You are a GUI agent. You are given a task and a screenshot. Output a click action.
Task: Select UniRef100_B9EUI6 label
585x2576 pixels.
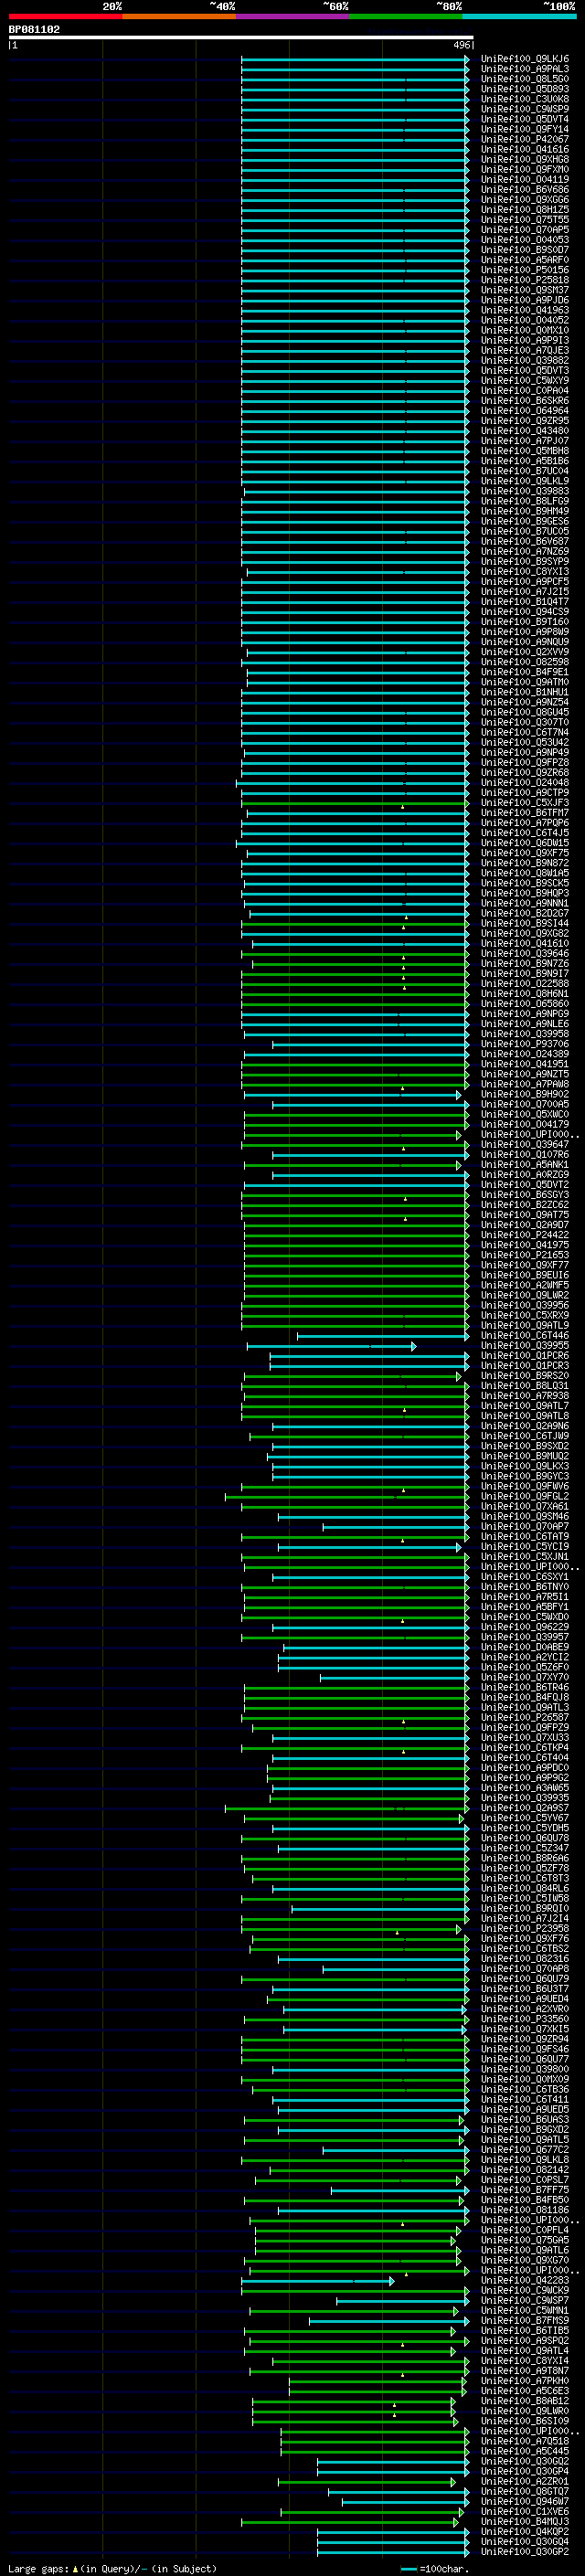coord(524,1275)
